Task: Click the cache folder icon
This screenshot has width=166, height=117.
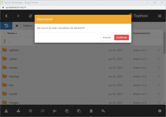Action: (x=4, y=94)
